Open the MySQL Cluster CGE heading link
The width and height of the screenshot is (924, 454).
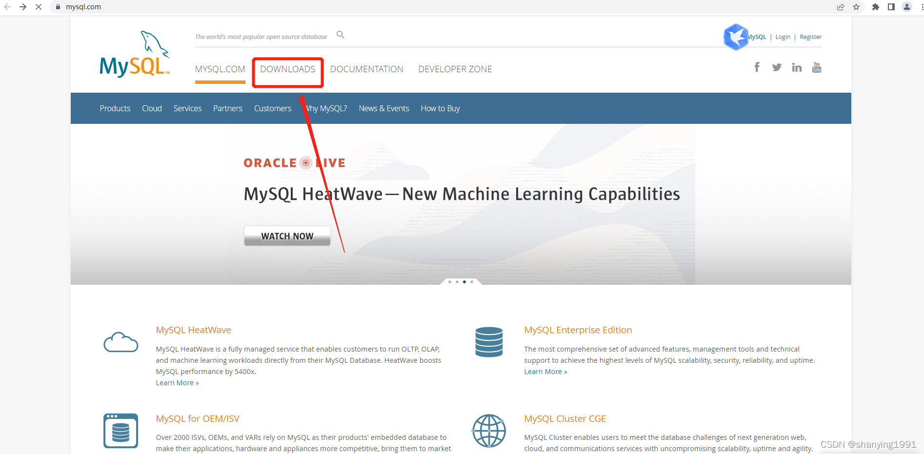click(565, 419)
